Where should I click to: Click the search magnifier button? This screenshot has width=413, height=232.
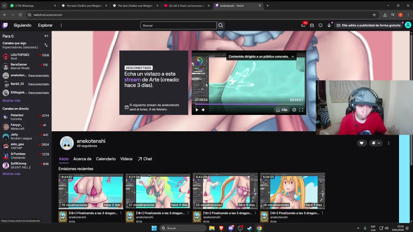pos(221,25)
